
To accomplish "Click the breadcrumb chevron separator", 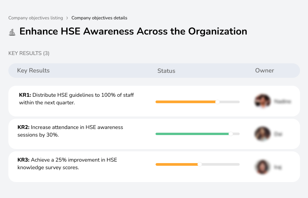I will (x=67, y=18).
